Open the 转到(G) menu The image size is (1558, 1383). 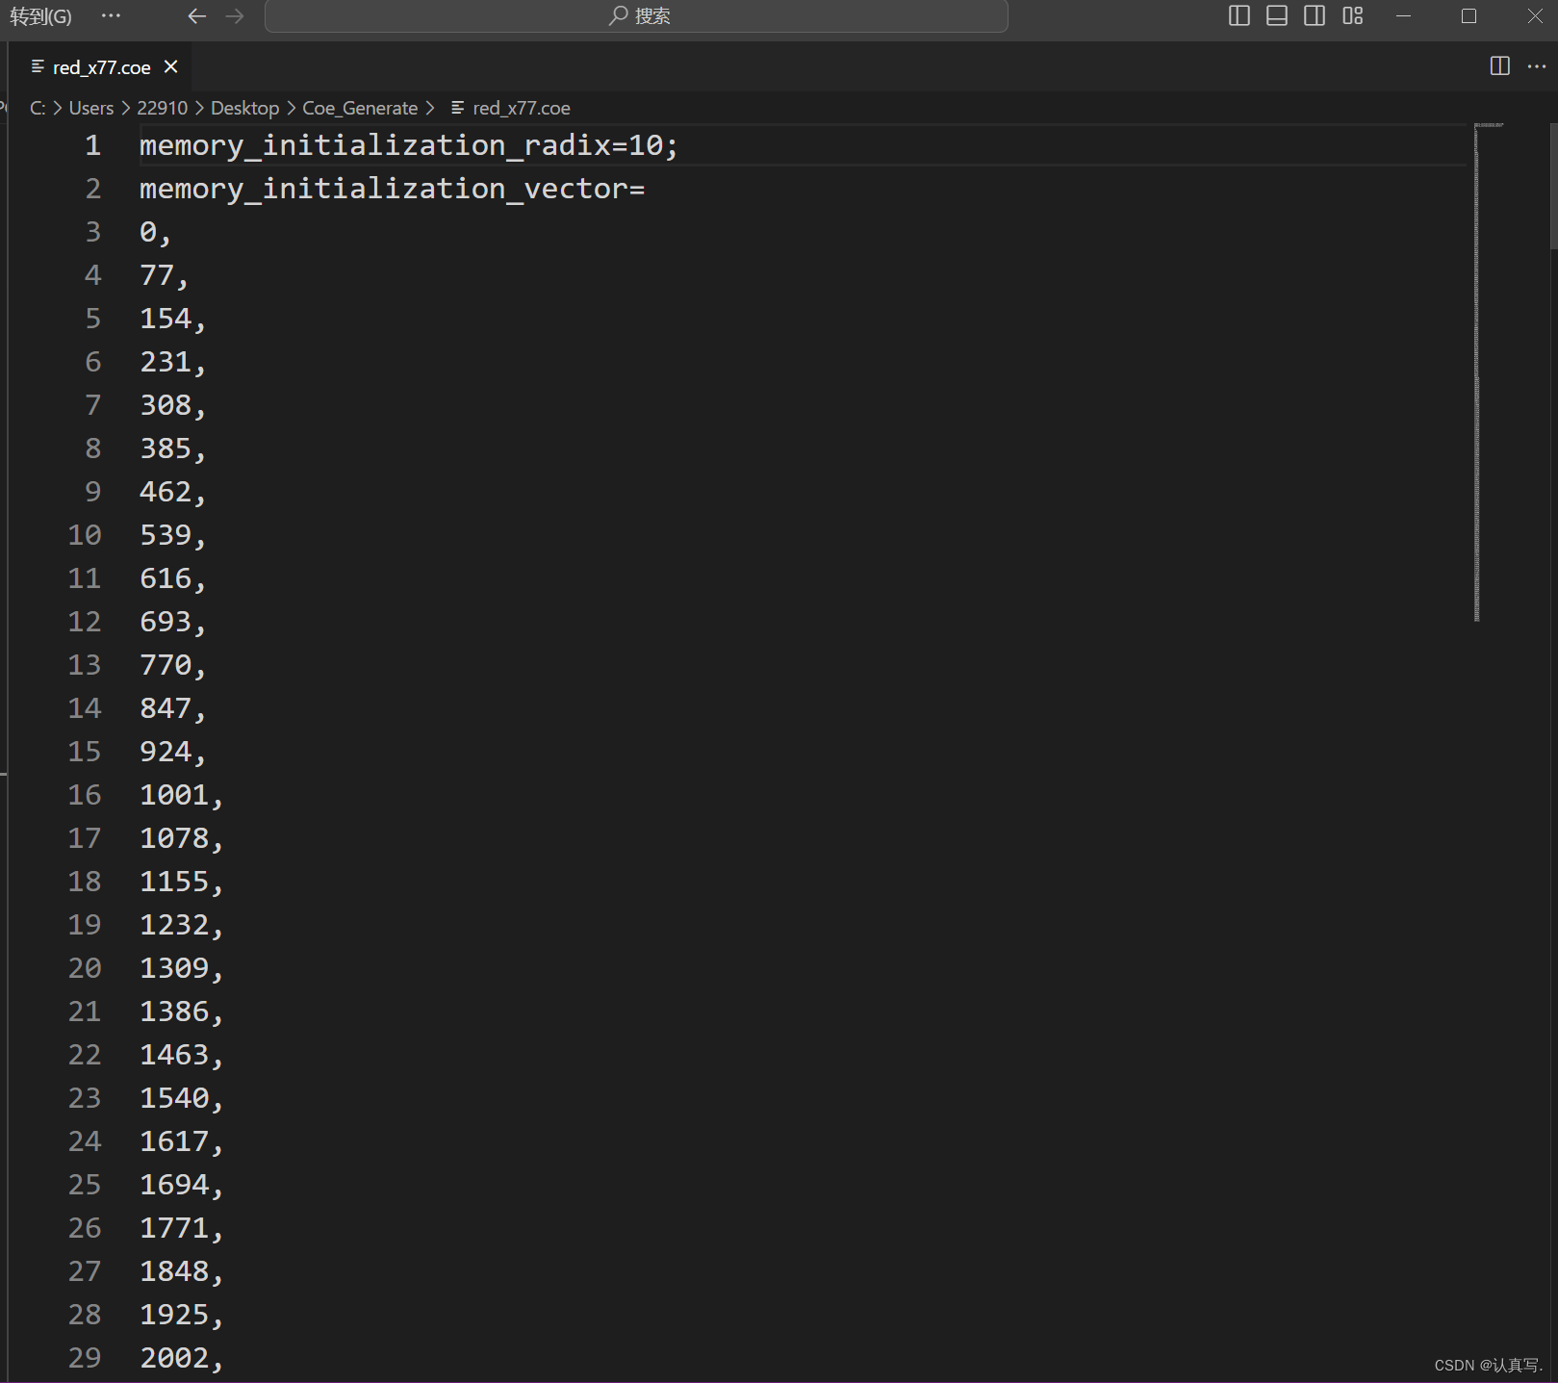[40, 16]
